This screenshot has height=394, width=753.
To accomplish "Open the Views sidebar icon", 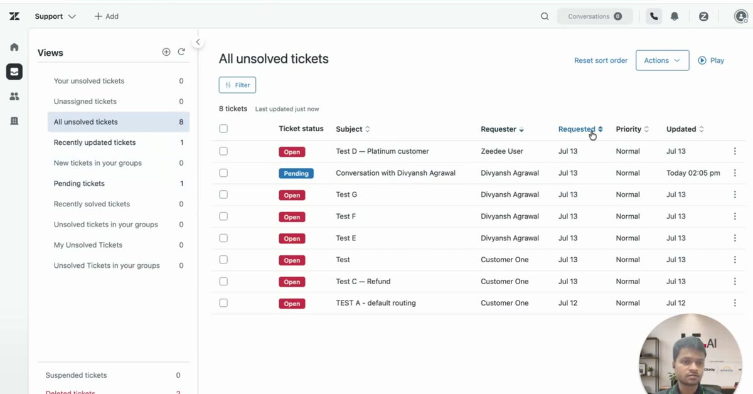I will [14, 72].
